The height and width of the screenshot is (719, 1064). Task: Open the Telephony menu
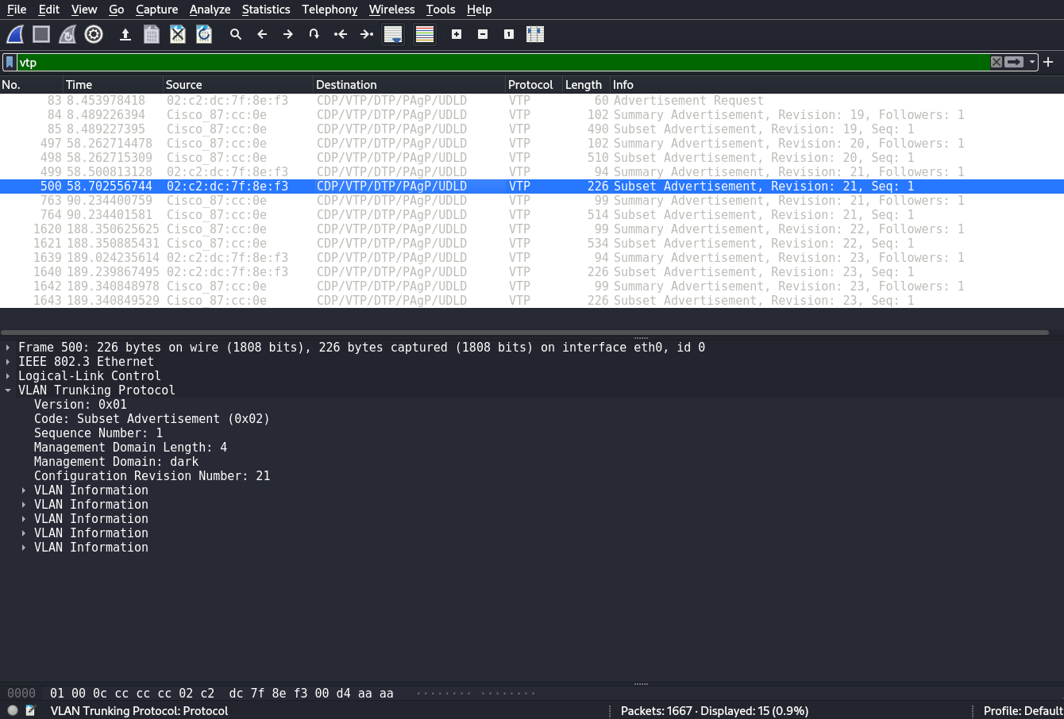coord(330,10)
